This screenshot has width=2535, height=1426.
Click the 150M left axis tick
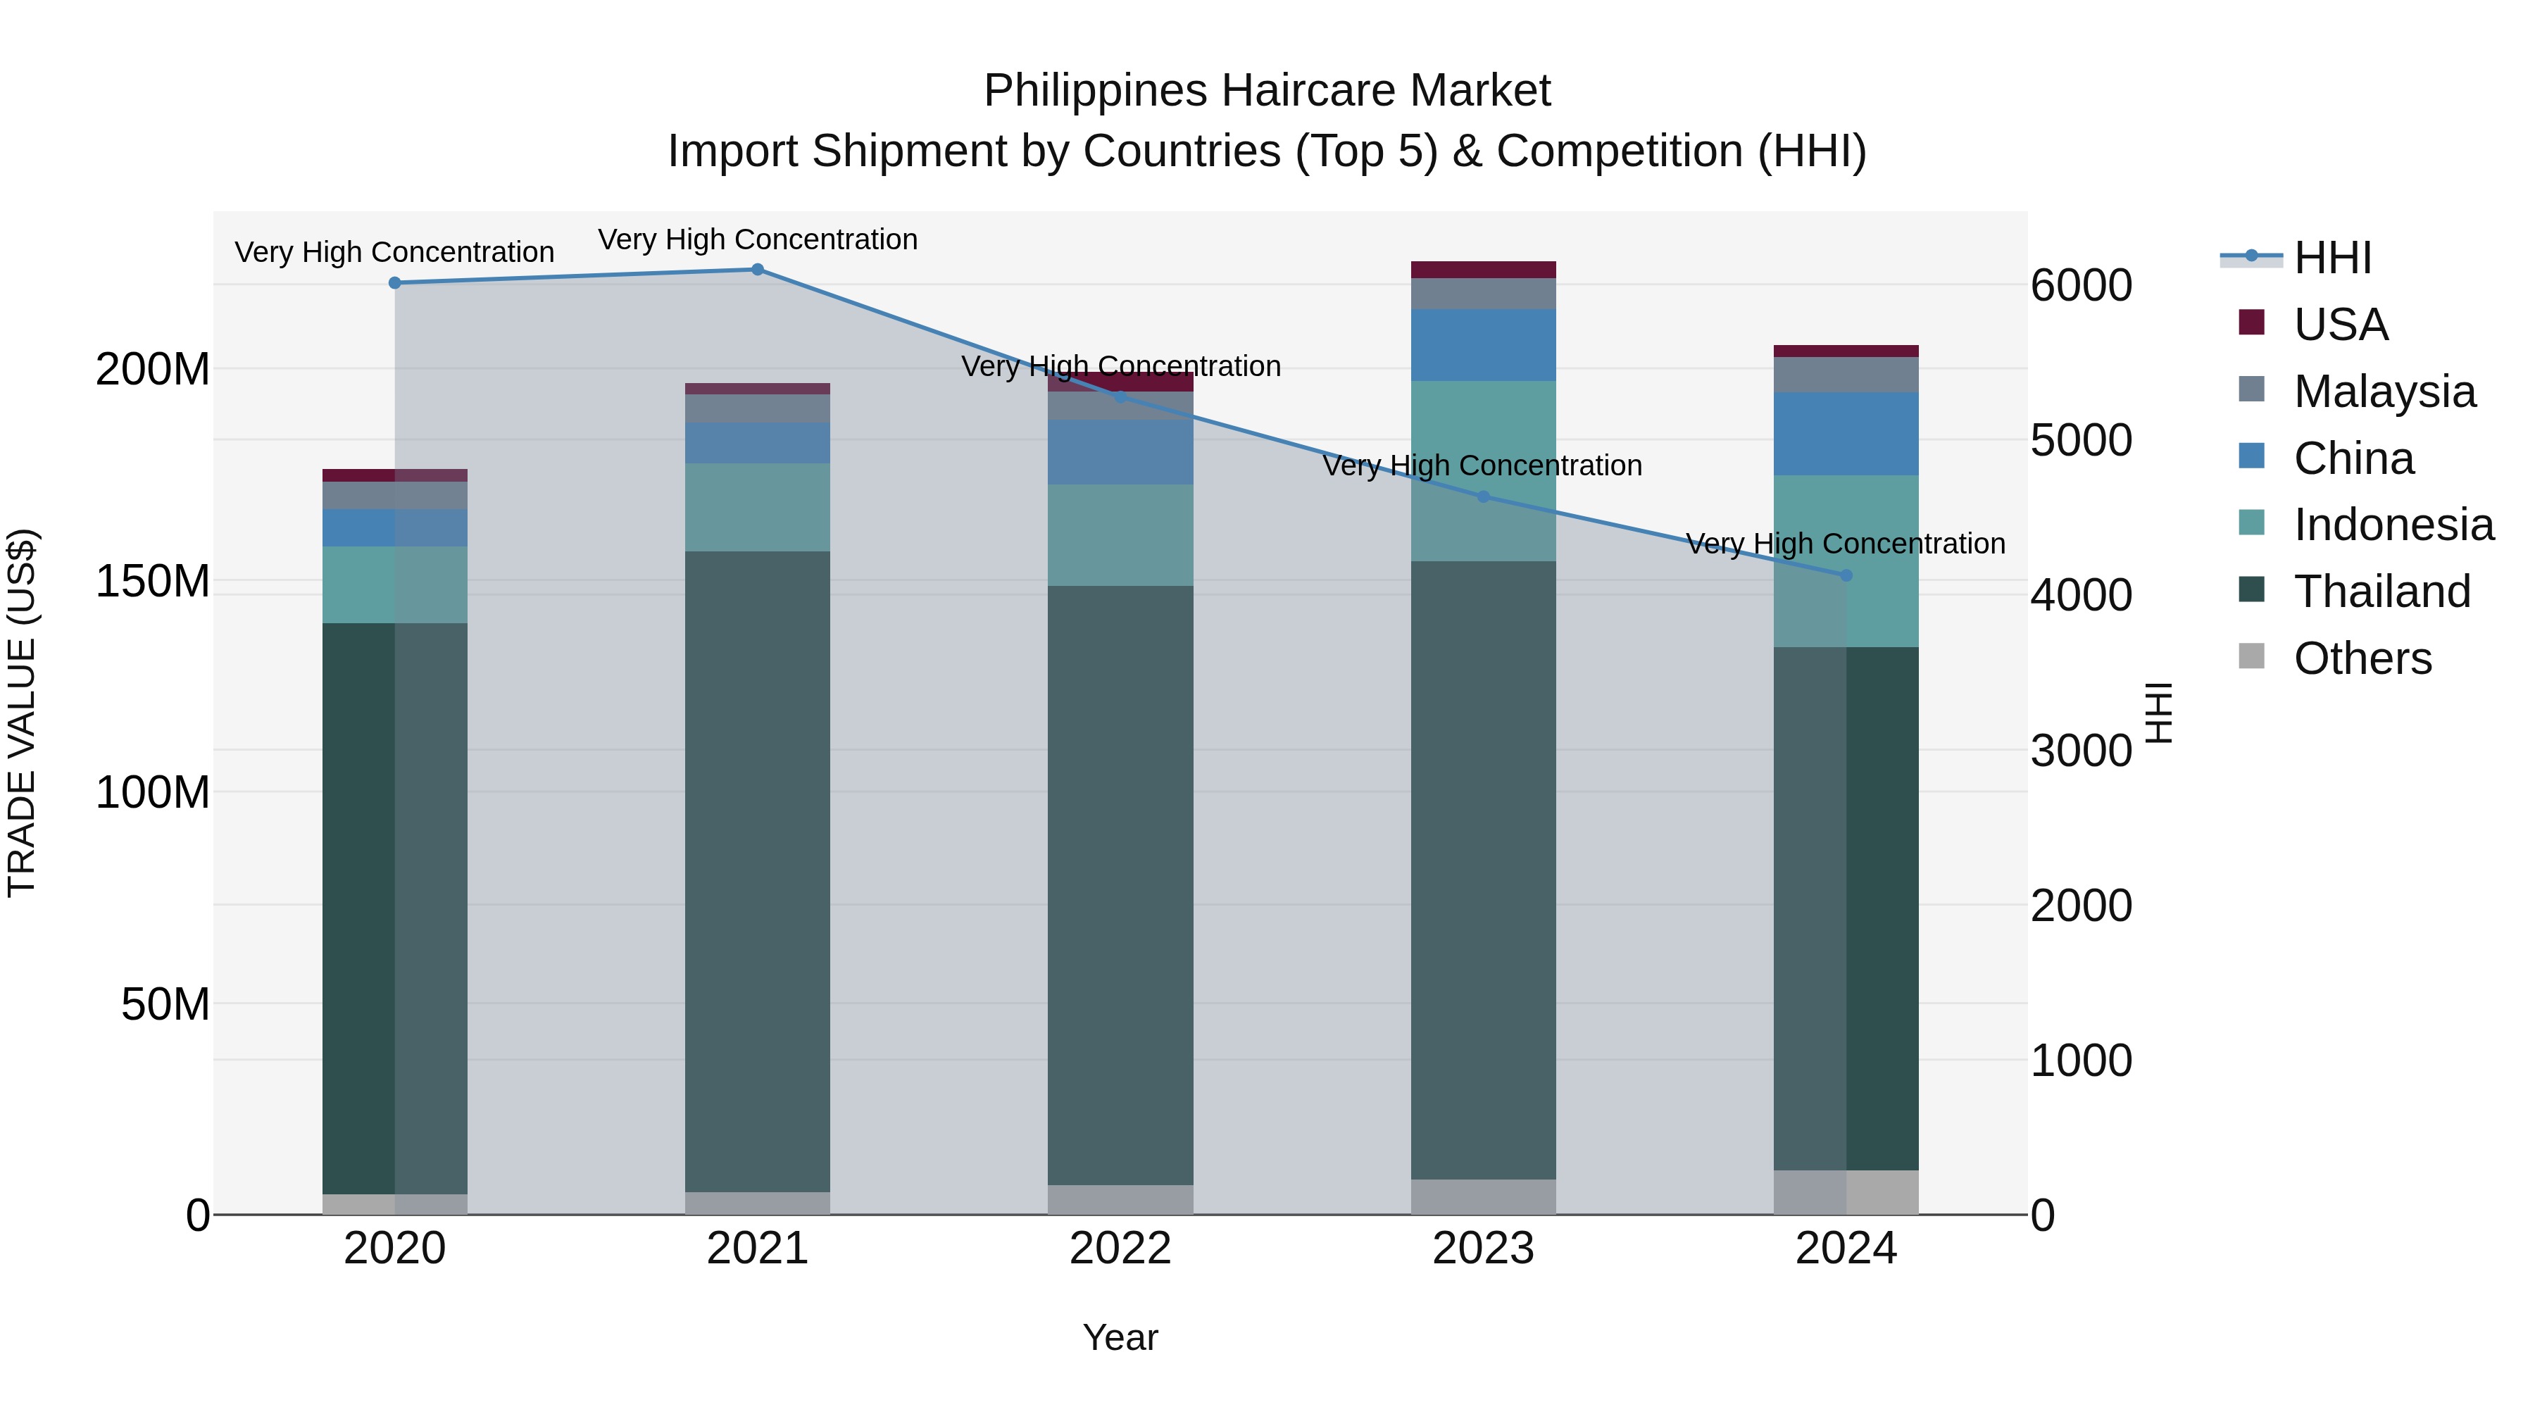click(x=153, y=582)
